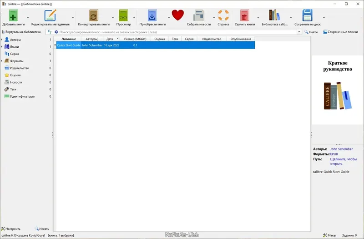Toggle full-text search FT icon
Screen dimensions: 364x239
pyautogui.click(x=50, y=32)
